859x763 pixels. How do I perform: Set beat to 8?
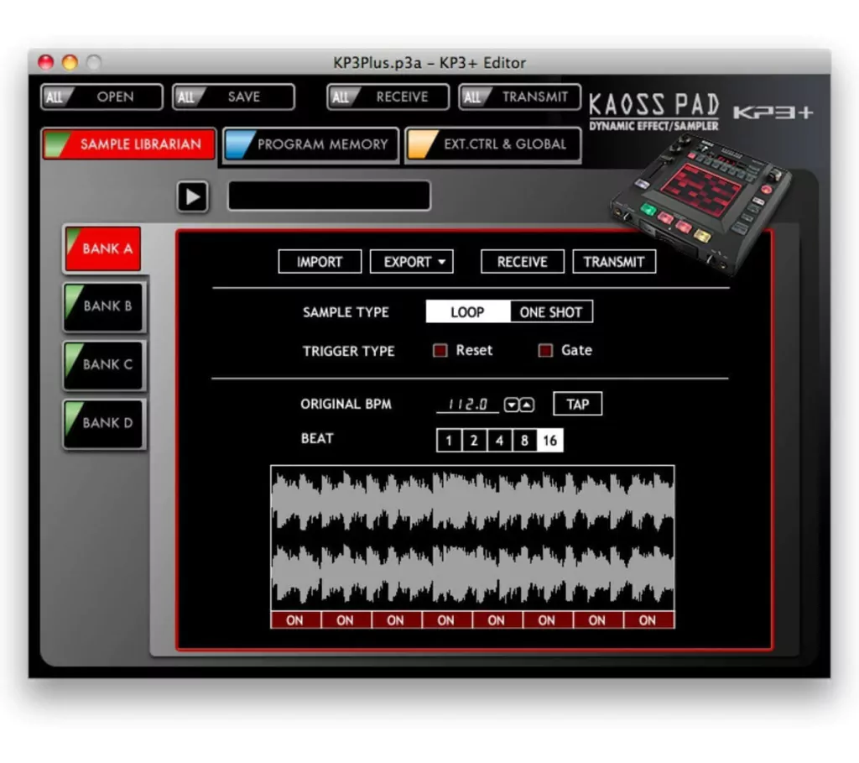pos(525,440)
